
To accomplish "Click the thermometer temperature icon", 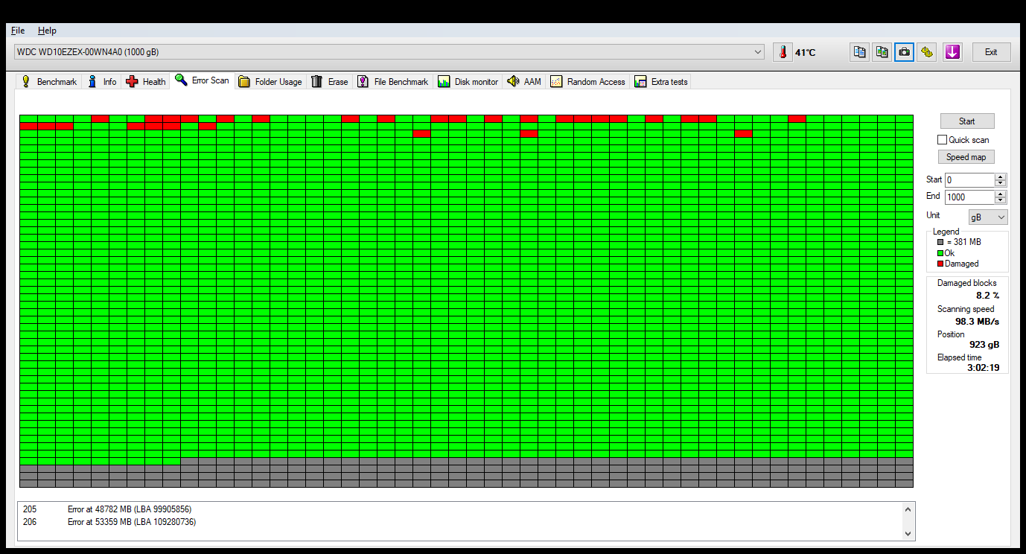I will click(783, 52).
